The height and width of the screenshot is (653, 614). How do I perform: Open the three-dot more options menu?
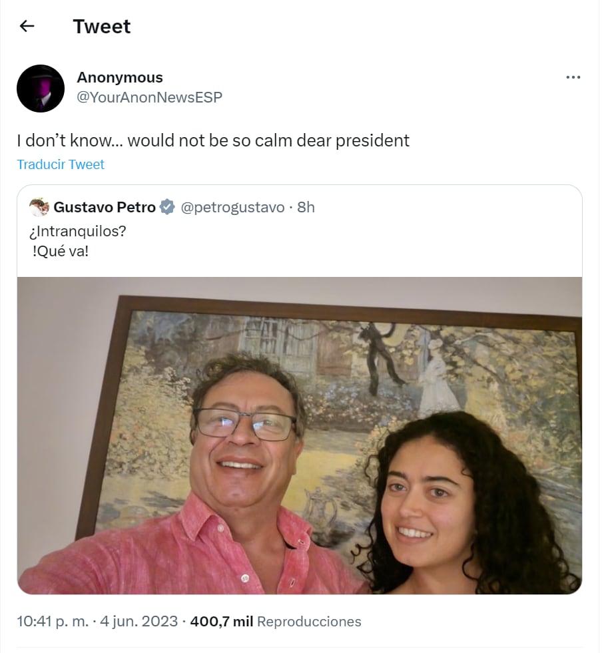point(573,77)
